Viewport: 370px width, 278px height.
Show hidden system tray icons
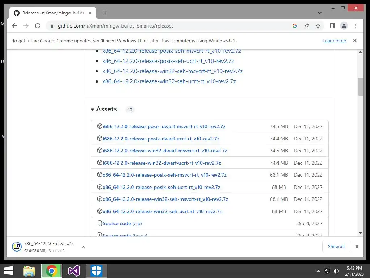(319, 271)
